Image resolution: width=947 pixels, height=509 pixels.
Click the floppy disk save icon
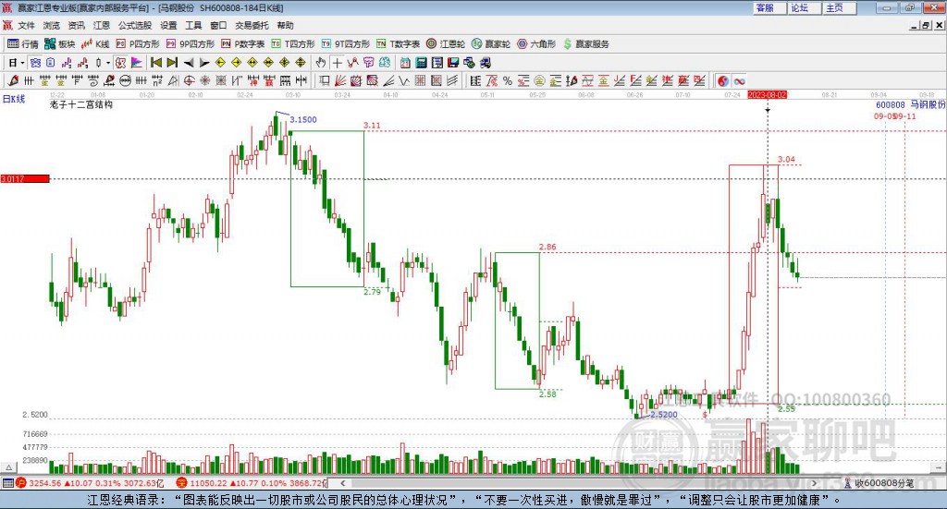453,63
